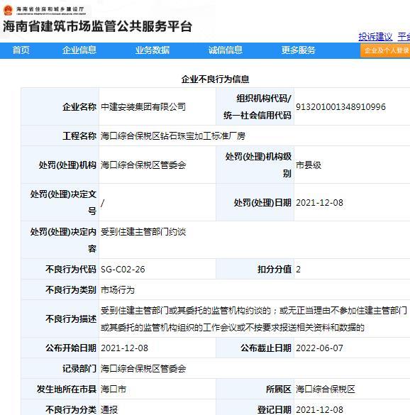Image resolution: width=410 pixels, height=415 pixels.
Task: Click the national emblem logo icon
Action: 8,11
